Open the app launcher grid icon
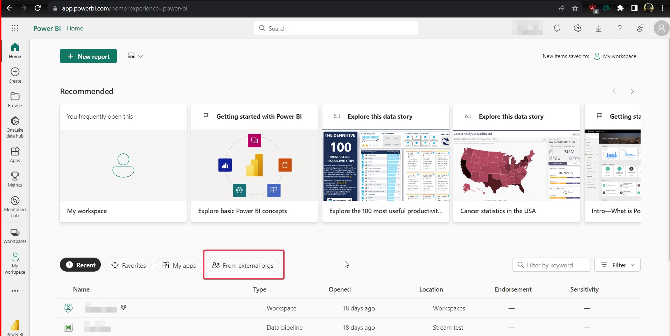Image resolution: width=670 pixels, height=336 pixels. pyautogui.click(x=15, y=28)
